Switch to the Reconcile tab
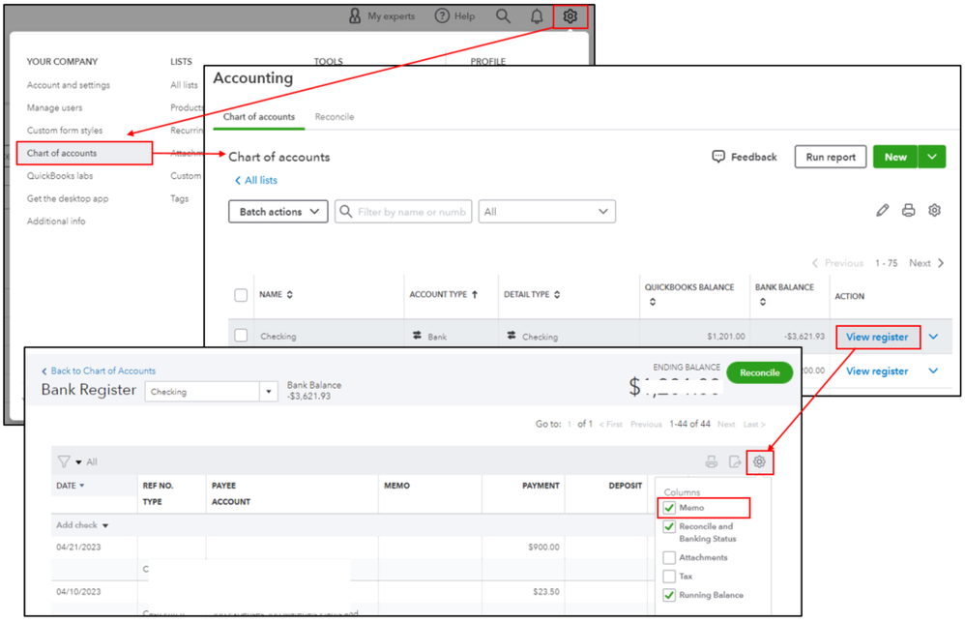This screenshot has width=965, height=623. [335, 116]
